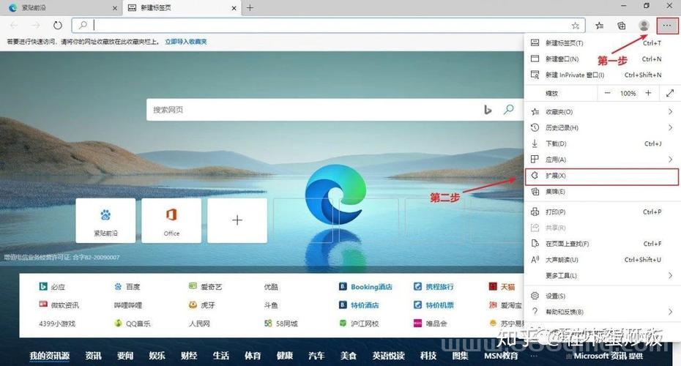Open the 百度 link
Image resolution: width=681 pixels, height=366 pixels.
click(x=127, y=286)
